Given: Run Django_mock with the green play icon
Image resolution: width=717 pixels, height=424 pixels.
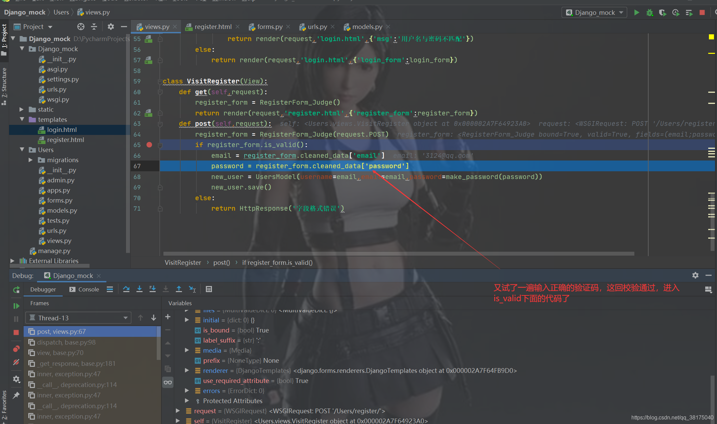Looking at the screenshot, I should click(x=636, y=12).
